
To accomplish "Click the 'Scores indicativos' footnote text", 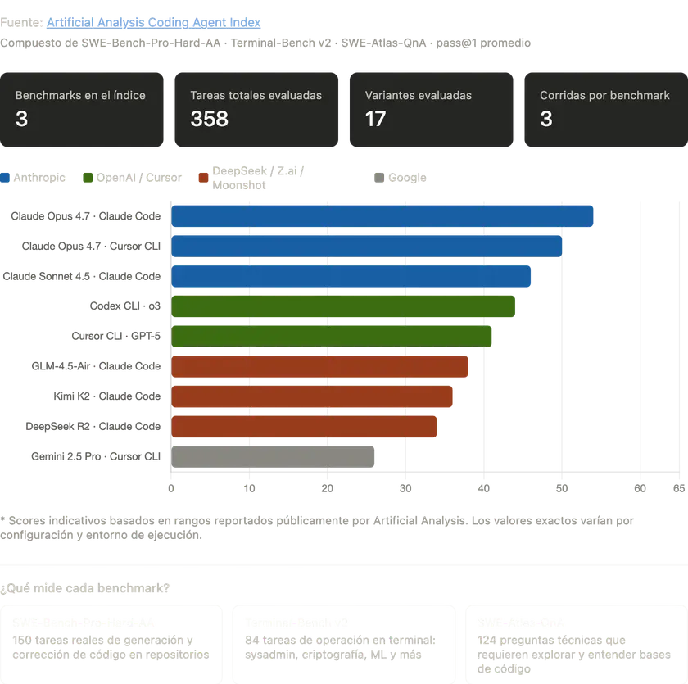I will point(317,528).
